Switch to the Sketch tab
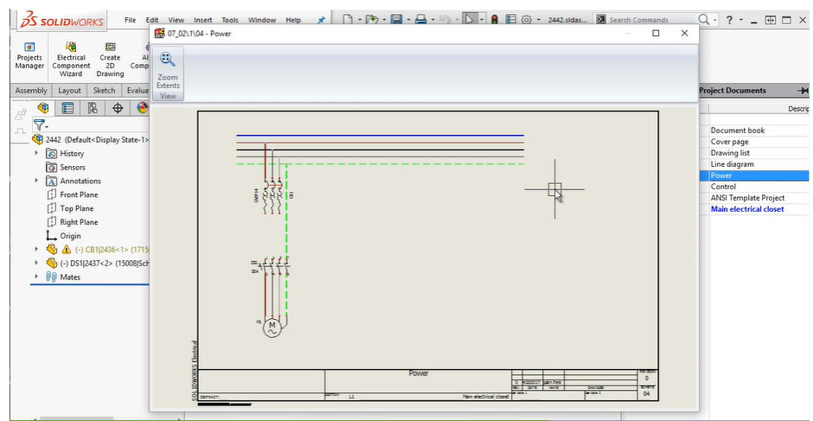The image size is (813, 421). click(x=104, y=91)
